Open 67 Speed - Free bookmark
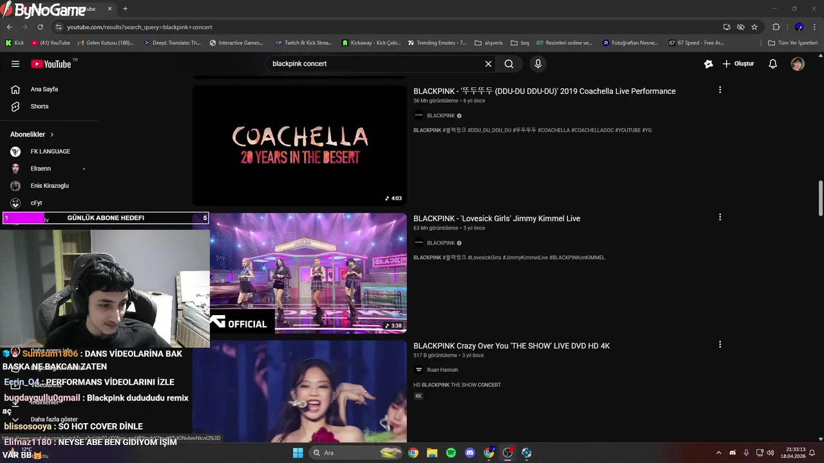Screen dimensions: 824x463 pos(697,43)
